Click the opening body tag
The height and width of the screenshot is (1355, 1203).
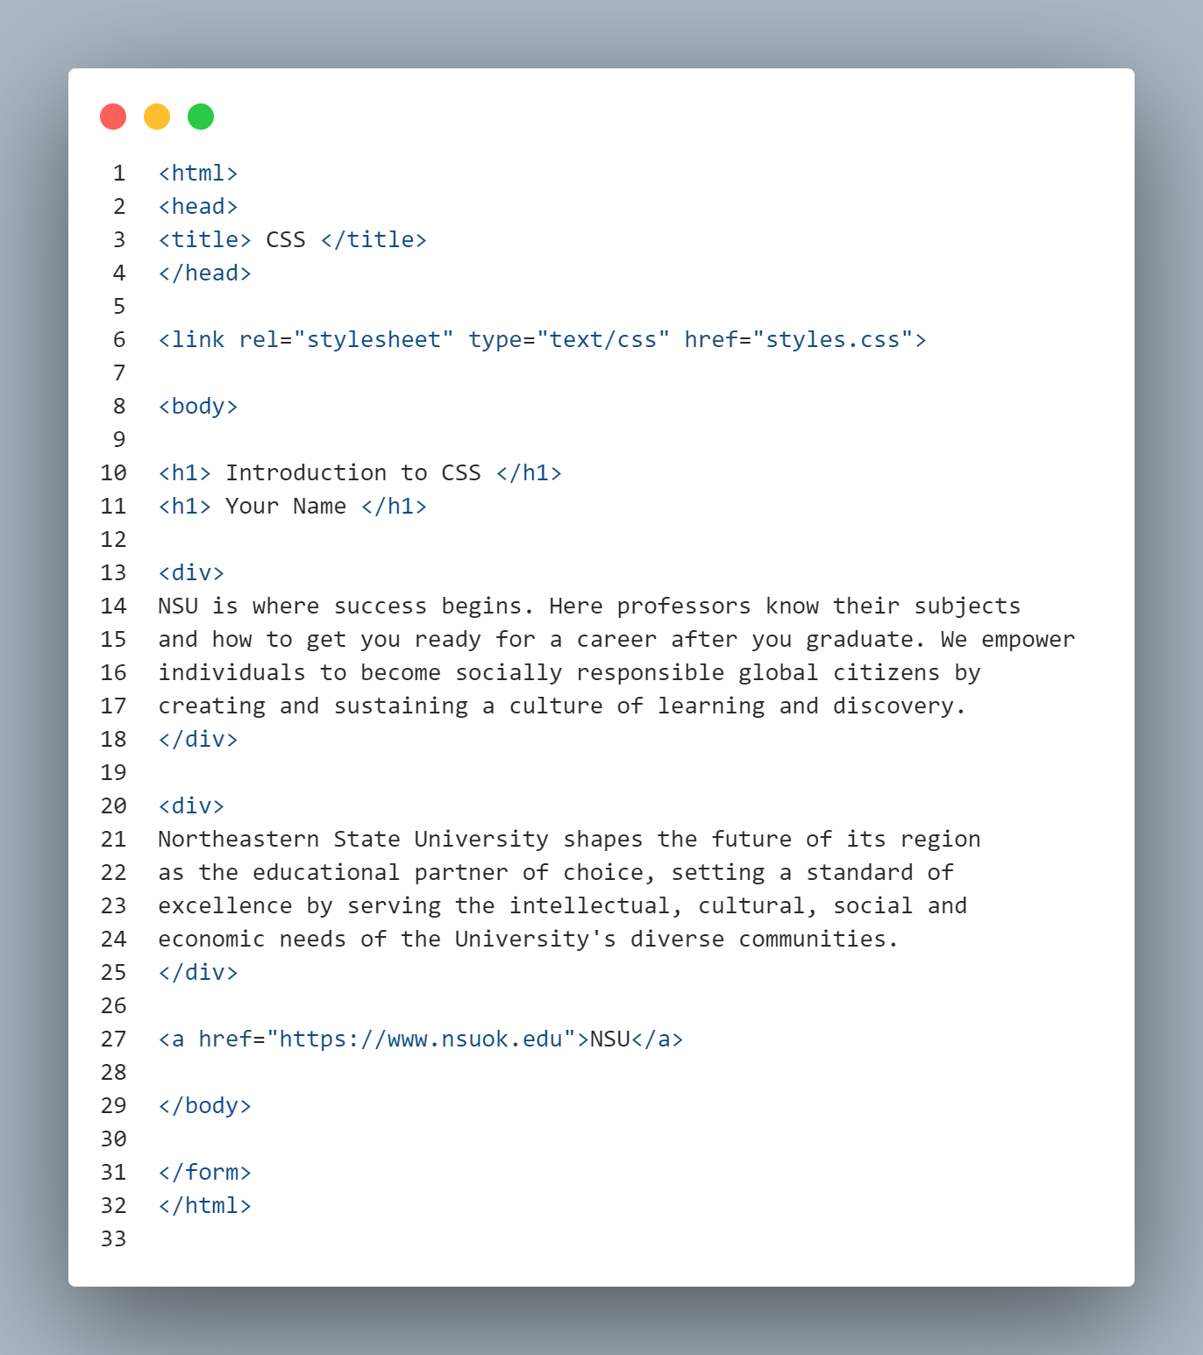(198, 407)
